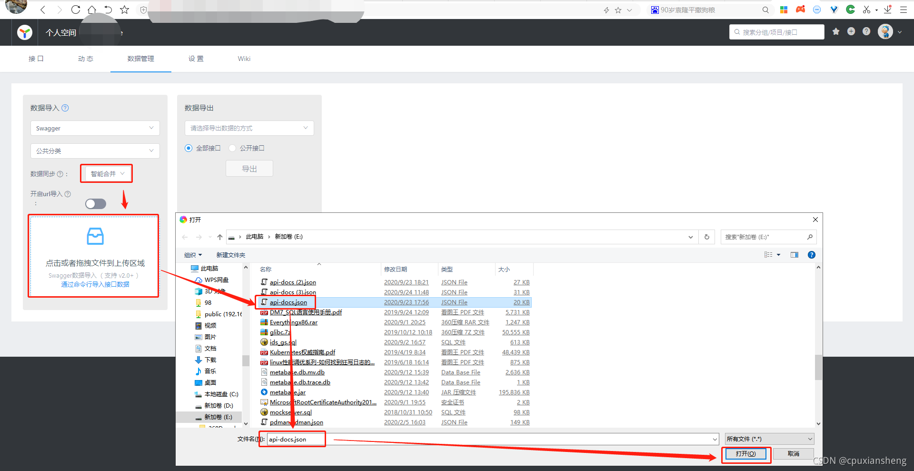Open the 请选择导出数据的方式 dropdown

(x=249, y=128)
